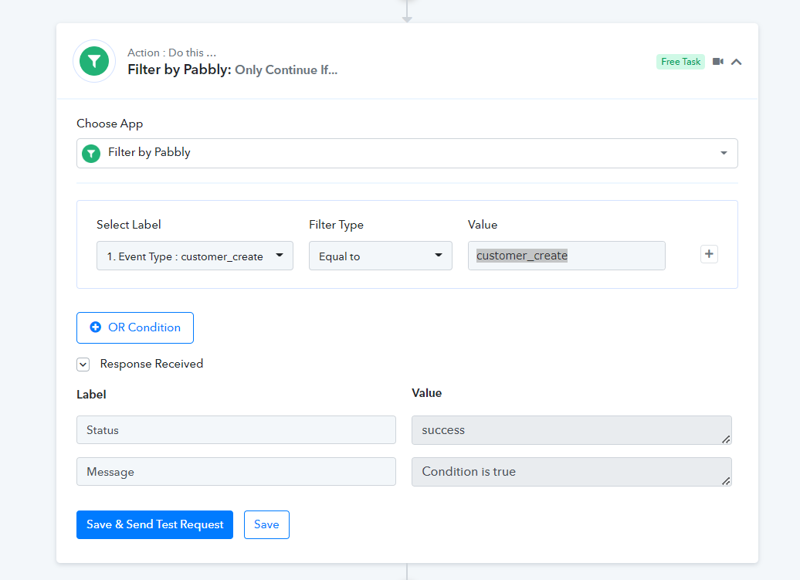Add a condition with plus button

point(709,254)
